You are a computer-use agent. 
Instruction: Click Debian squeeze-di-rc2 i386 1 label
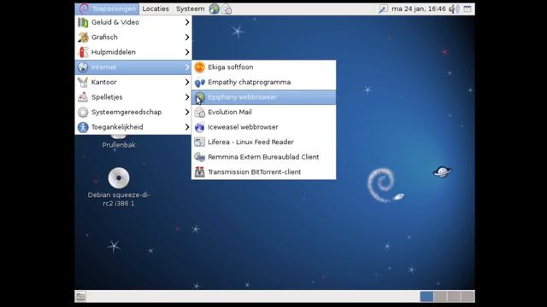click(x=119, y=199)
